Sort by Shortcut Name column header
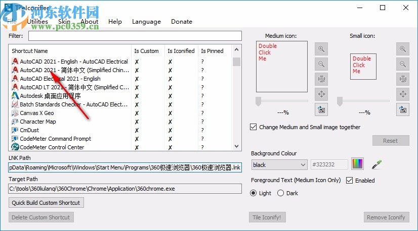The image size is (418, 231). 70,51
